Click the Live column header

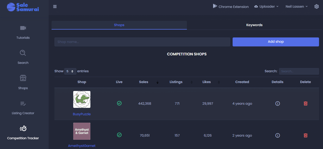pos(119,82)
